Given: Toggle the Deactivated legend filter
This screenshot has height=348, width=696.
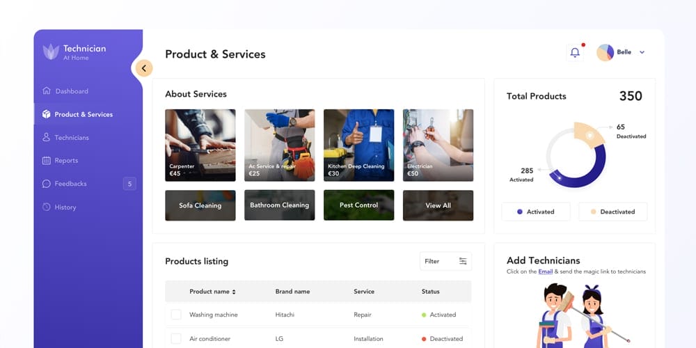Looking at the screenshot, I should pos(612,212).
